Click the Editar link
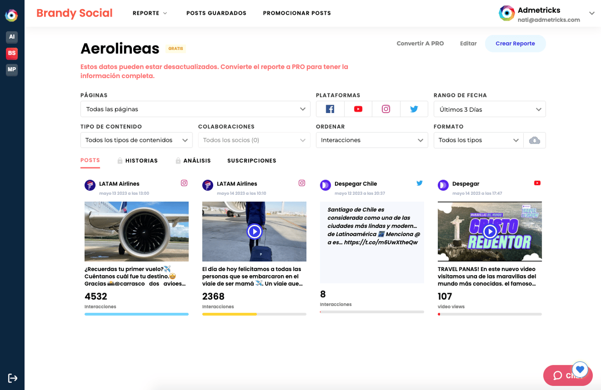 (x=468, y=44)
